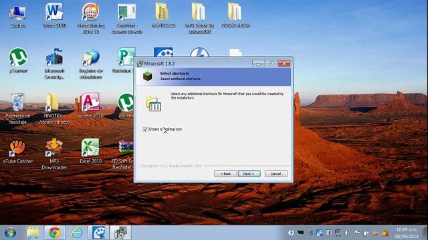Cancel the Minecraft installation
This screenshot has width=428, height=240.
(276, 173)
